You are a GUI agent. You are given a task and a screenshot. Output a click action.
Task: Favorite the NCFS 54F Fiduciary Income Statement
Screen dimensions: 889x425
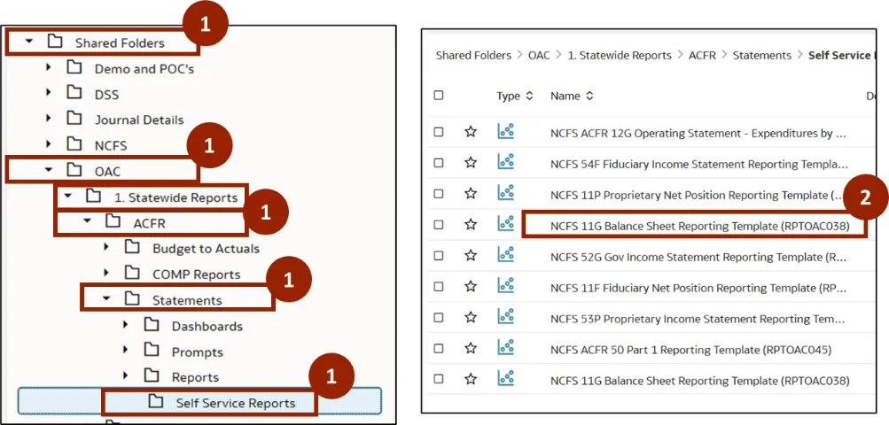click(471, 163)
